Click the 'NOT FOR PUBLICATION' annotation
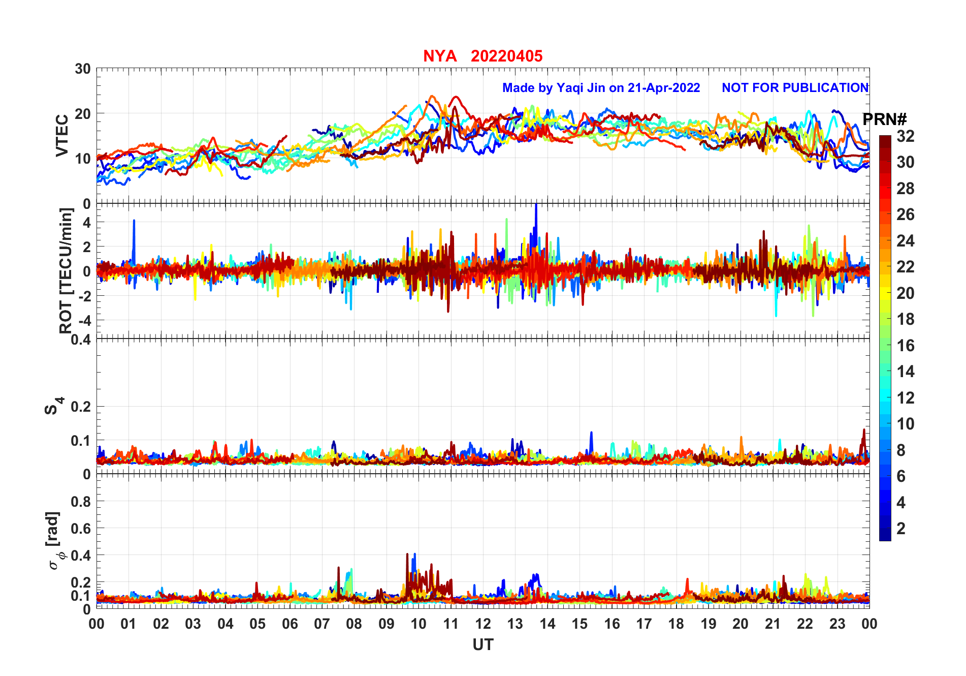 (x=795, y=88)
